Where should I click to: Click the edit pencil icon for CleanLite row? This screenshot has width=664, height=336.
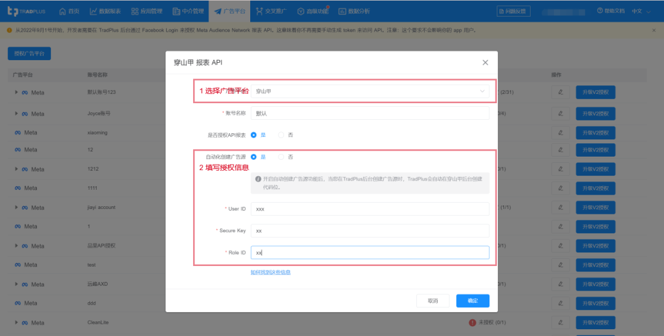click(x=560, y=322)
